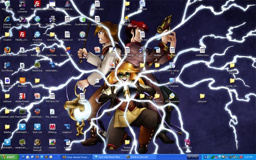Screen dimensions: 256x160
Task: Select the beatles file icon
Action: 157,50
